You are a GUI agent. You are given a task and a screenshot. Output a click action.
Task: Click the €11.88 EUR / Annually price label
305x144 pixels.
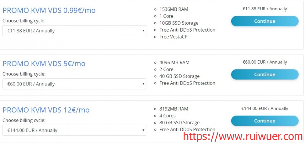pyautogui.click(x=264, y=9)
